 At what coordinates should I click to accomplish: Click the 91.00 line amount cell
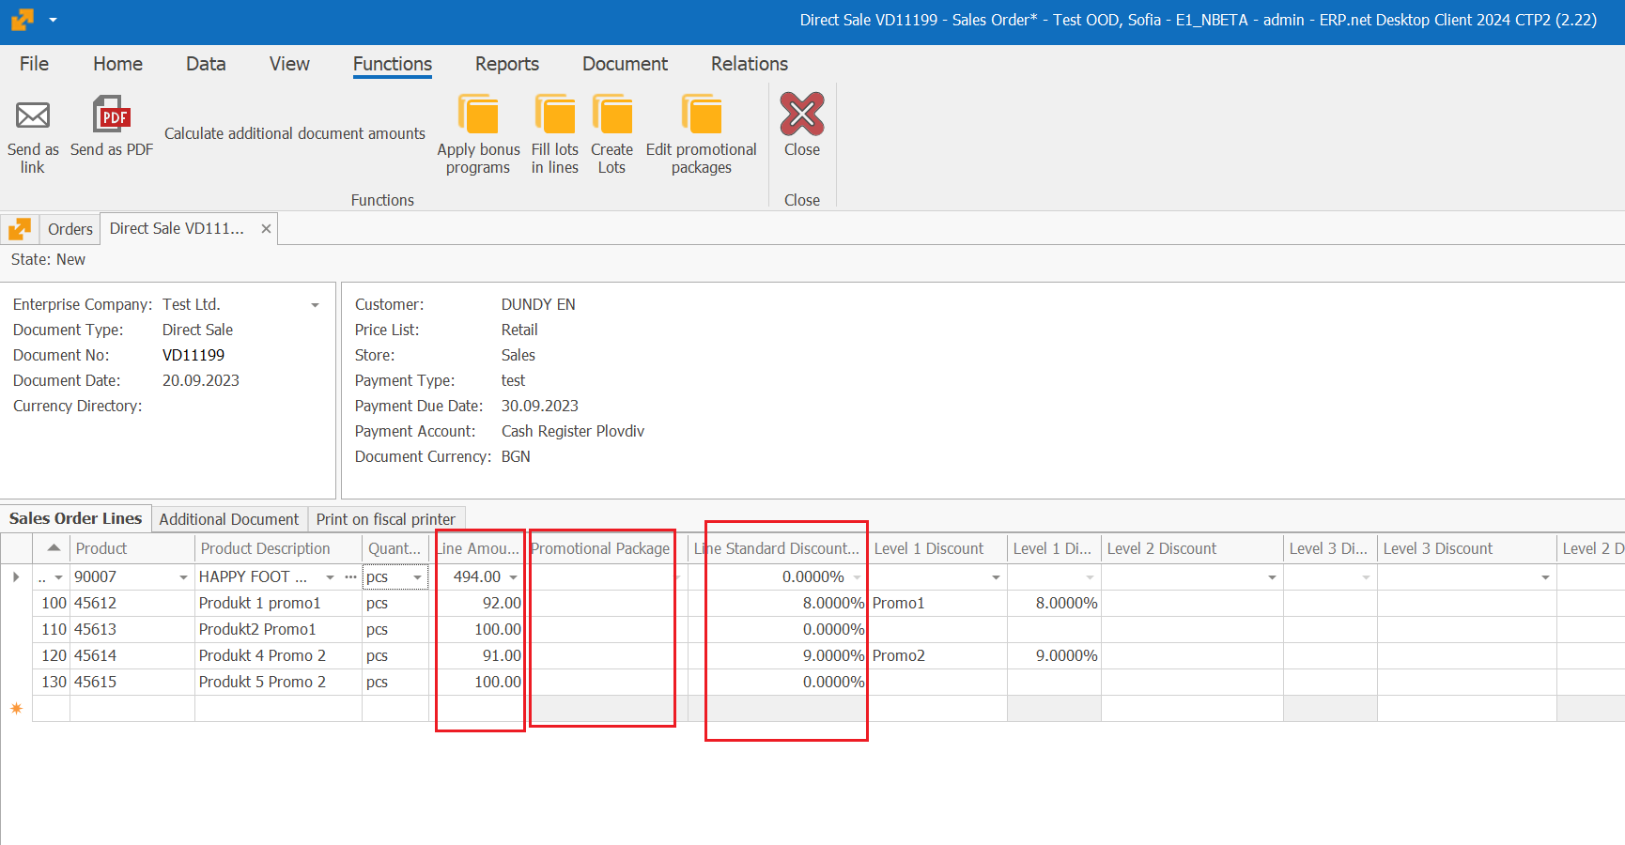point(477,655)
